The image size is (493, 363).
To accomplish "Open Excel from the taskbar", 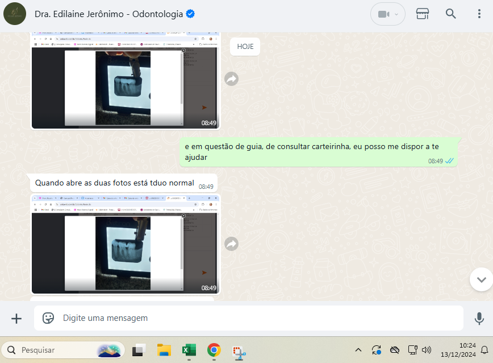I will 189,350.
